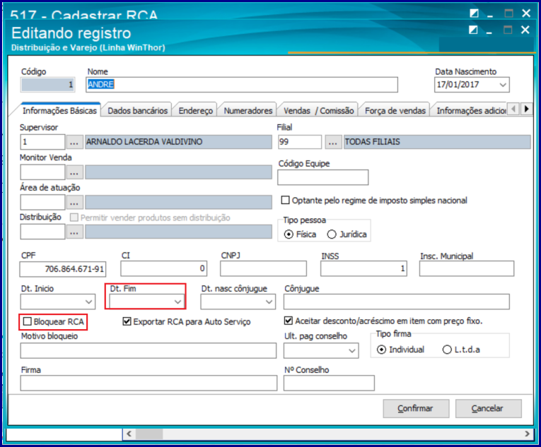541x447 pixels.
Task: Open the Endereço tab
Action: 196,110
